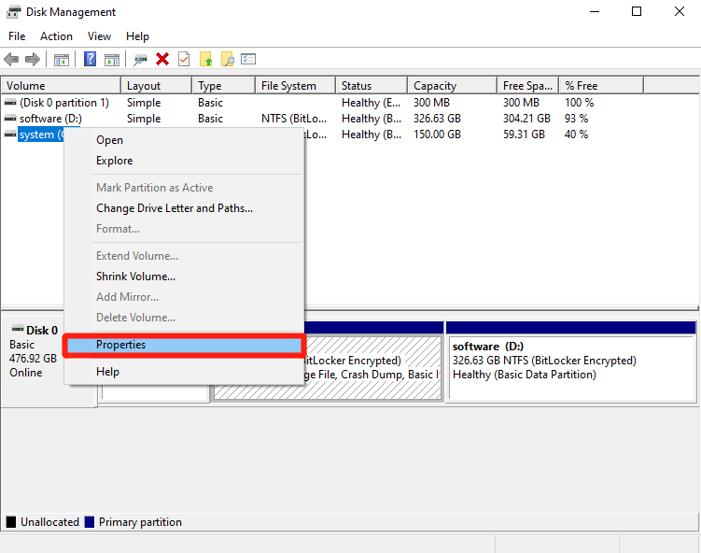The image size is (701, 553).
Task: Click the magnifier Find toolbar icon
Action: pos(227,60)
